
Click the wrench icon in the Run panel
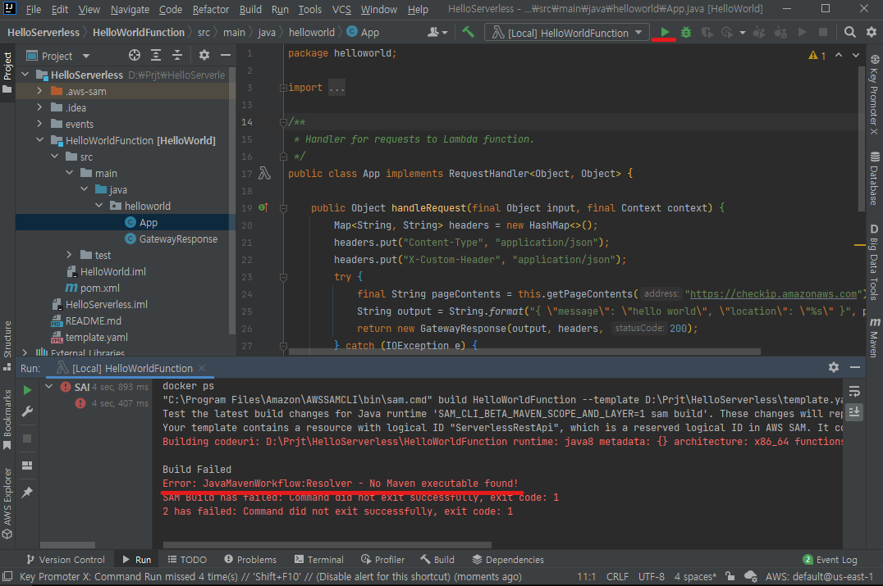coord(27,411)
